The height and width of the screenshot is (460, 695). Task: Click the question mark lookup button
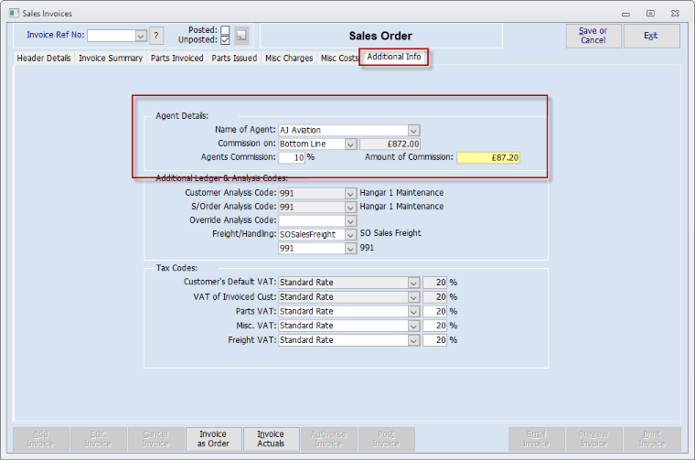click(x=156, y=36)
